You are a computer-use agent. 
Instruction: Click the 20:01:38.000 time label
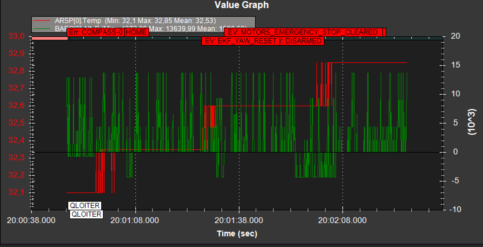coord(239,220)
